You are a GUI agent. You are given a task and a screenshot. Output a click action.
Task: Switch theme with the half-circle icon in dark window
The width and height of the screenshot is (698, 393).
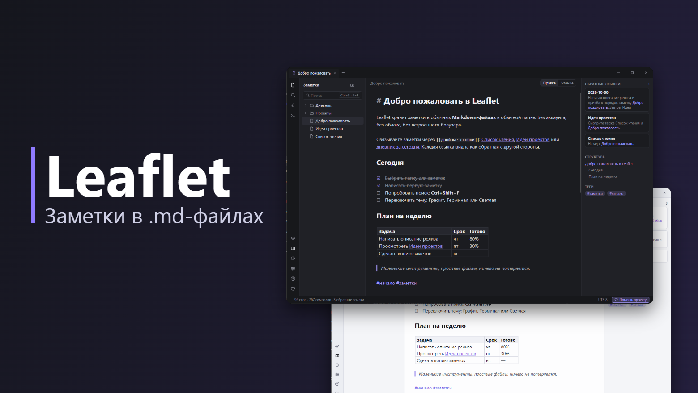click(293, 259)
